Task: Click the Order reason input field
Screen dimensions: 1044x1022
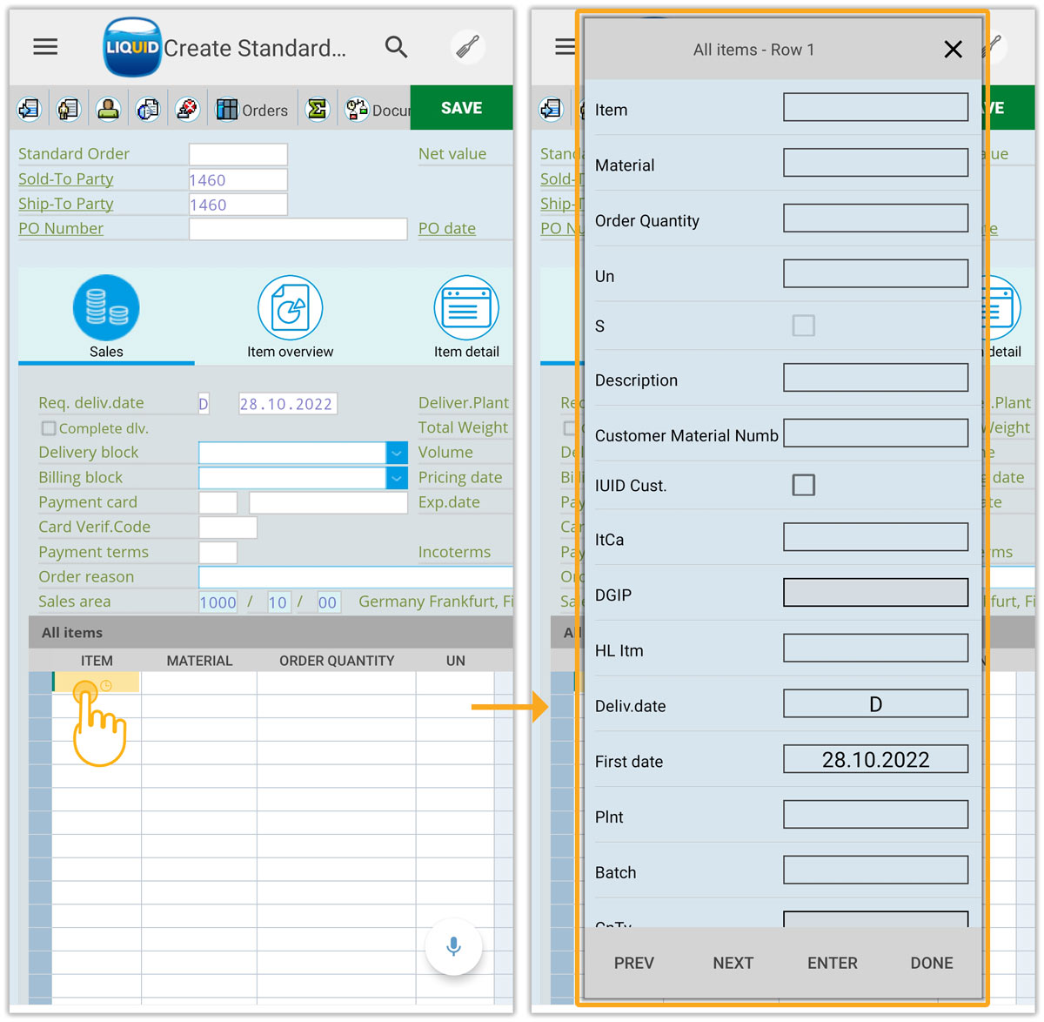Action: [x=355, y=577]
